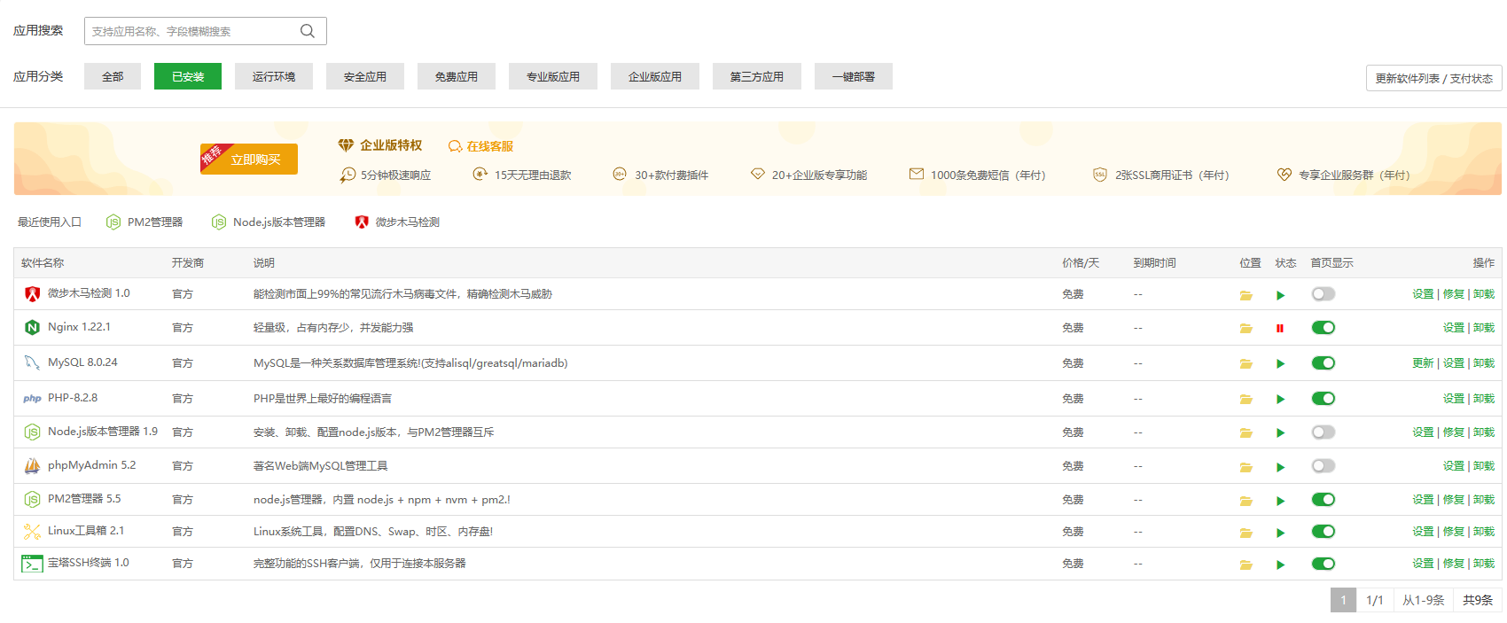Click green running status icon for PHP-8.2.8
Screen dimensions: 1507x623
1280,400
